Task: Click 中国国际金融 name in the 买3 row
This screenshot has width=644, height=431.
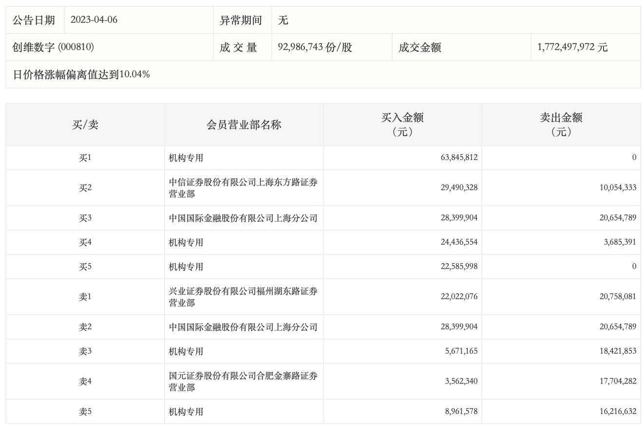Action: tap(243, 218)
